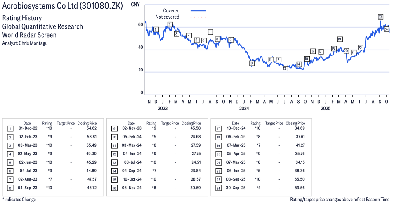Select the 05-Feb-24 date entry

(x=131, y=137)
